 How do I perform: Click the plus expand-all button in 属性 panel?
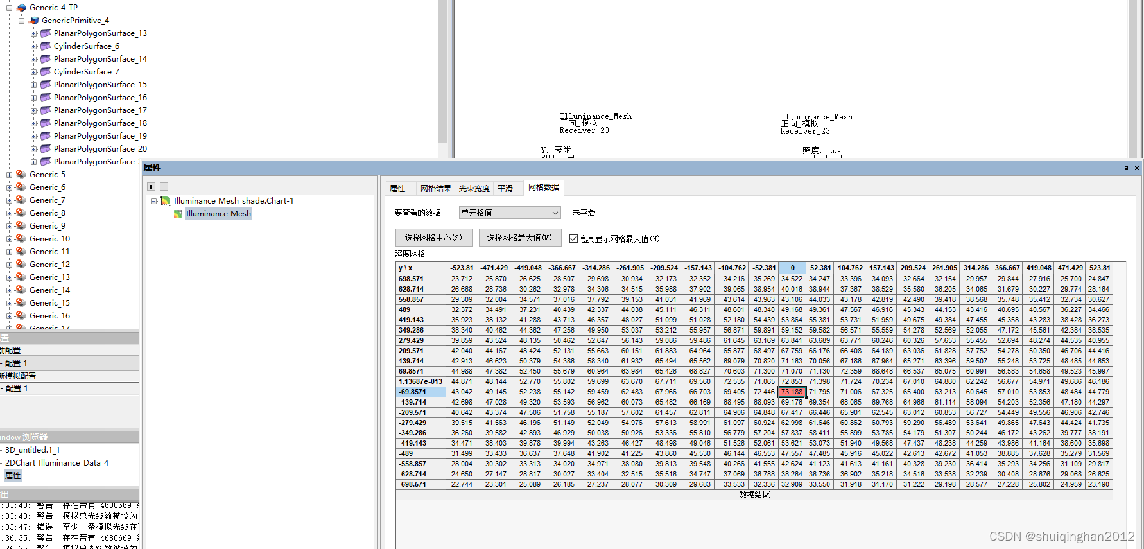click(151, 187)
